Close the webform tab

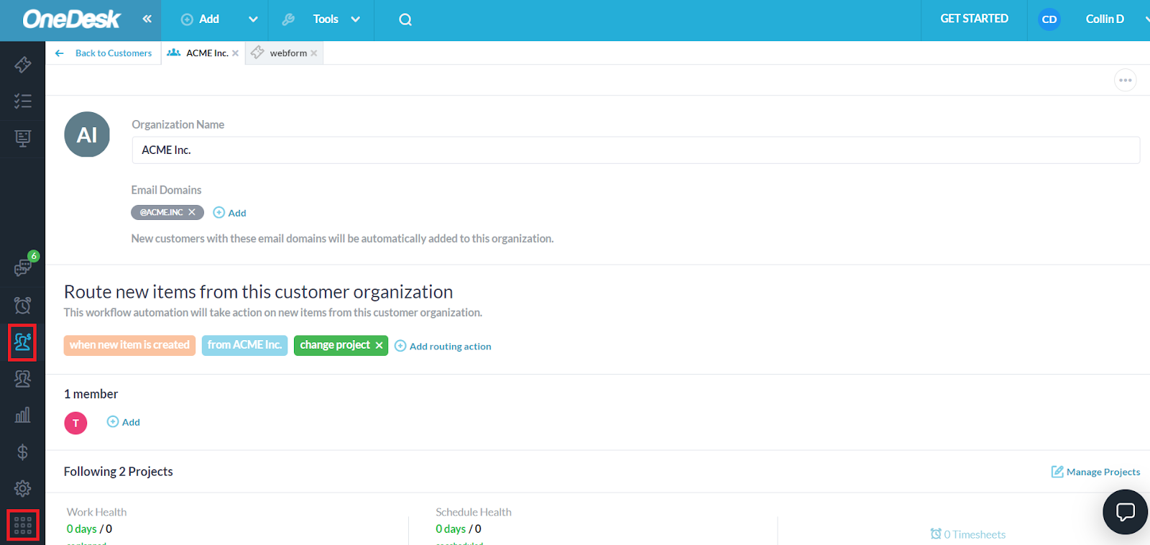[x=314, y=53]
